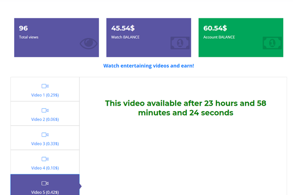Click the banknote icon in Watch BALANCE card
The width and height of the screenshot is (293, 195).
(180, 43)
